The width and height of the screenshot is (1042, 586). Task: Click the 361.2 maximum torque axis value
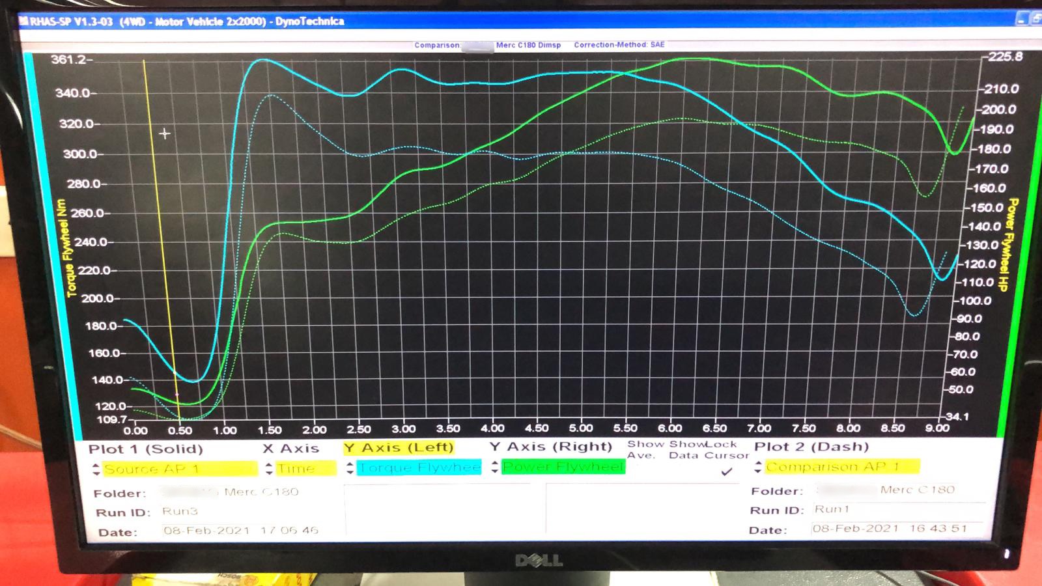(x=68, y=60)
